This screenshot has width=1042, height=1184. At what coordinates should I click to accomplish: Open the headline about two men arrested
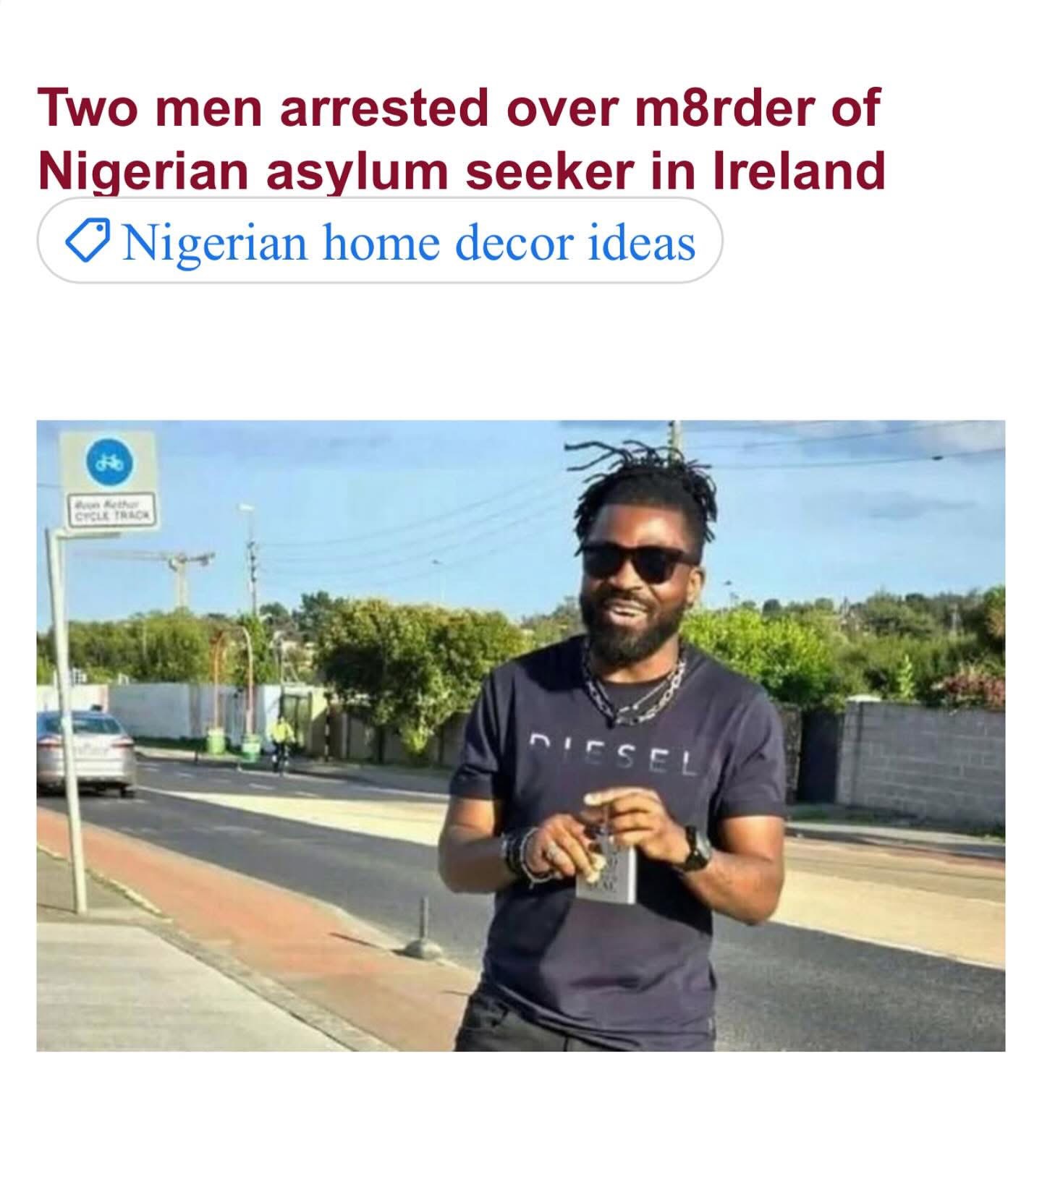[462, 138]
